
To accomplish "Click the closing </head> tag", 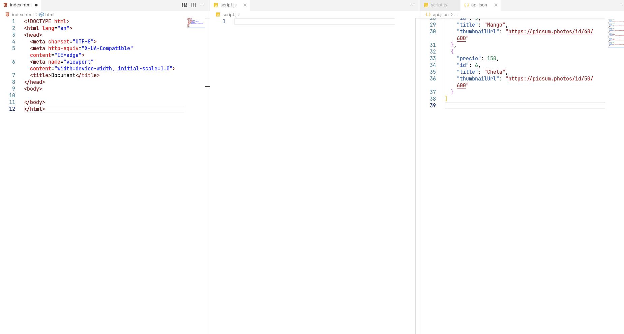I will [x=34, y=82].
